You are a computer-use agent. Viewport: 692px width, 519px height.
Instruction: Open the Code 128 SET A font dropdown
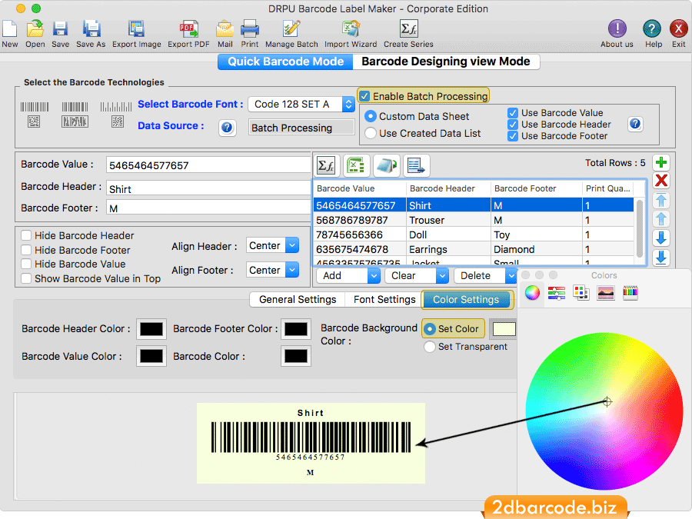tap(301, 104)
